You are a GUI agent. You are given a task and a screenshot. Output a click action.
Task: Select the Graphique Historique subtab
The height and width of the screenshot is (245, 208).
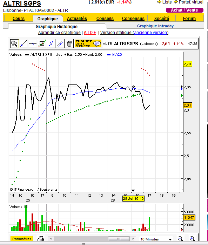(56, 26)
